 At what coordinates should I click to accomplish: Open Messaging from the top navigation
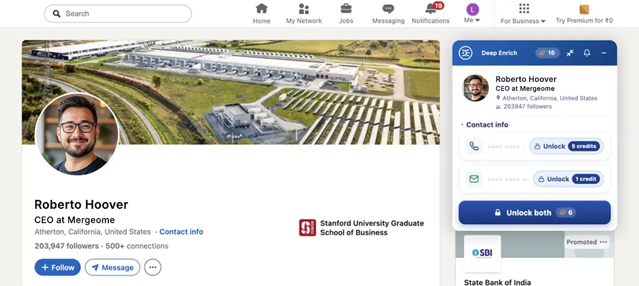point(388,13)
